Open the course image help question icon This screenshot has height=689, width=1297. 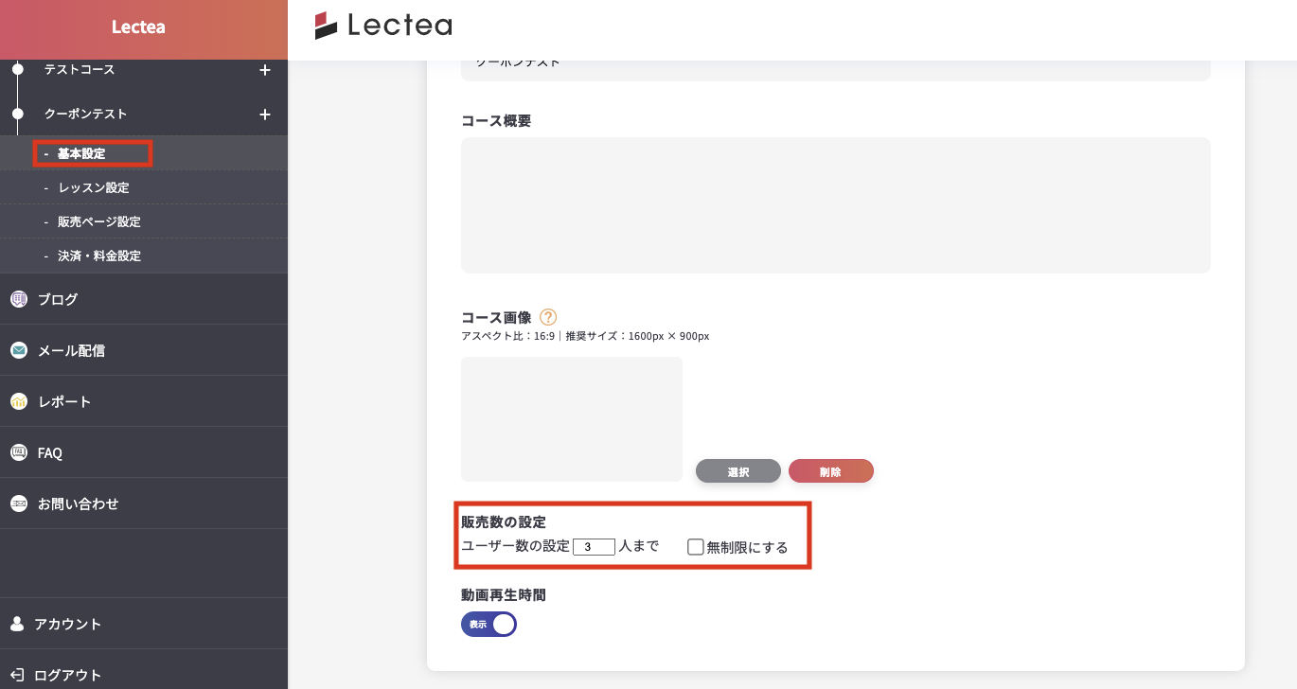(547, 317)
